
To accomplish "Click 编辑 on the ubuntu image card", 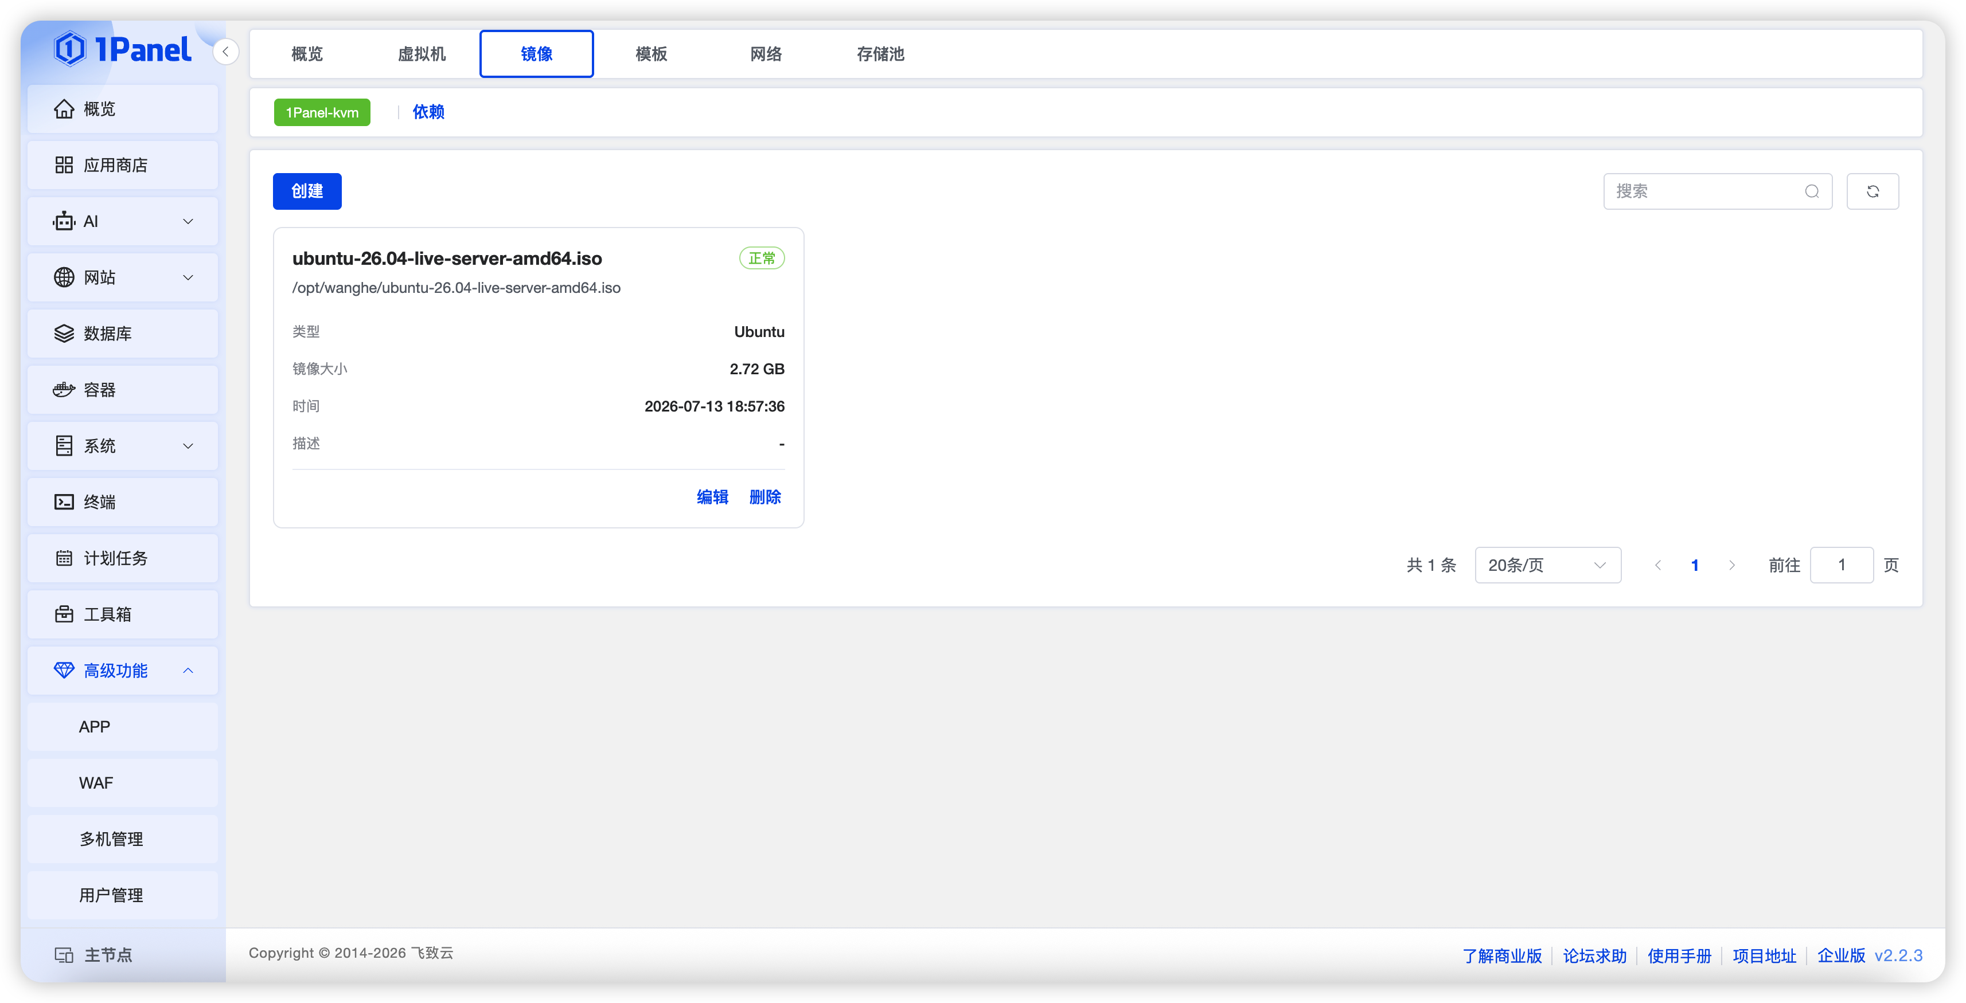I will pos(712,497).
